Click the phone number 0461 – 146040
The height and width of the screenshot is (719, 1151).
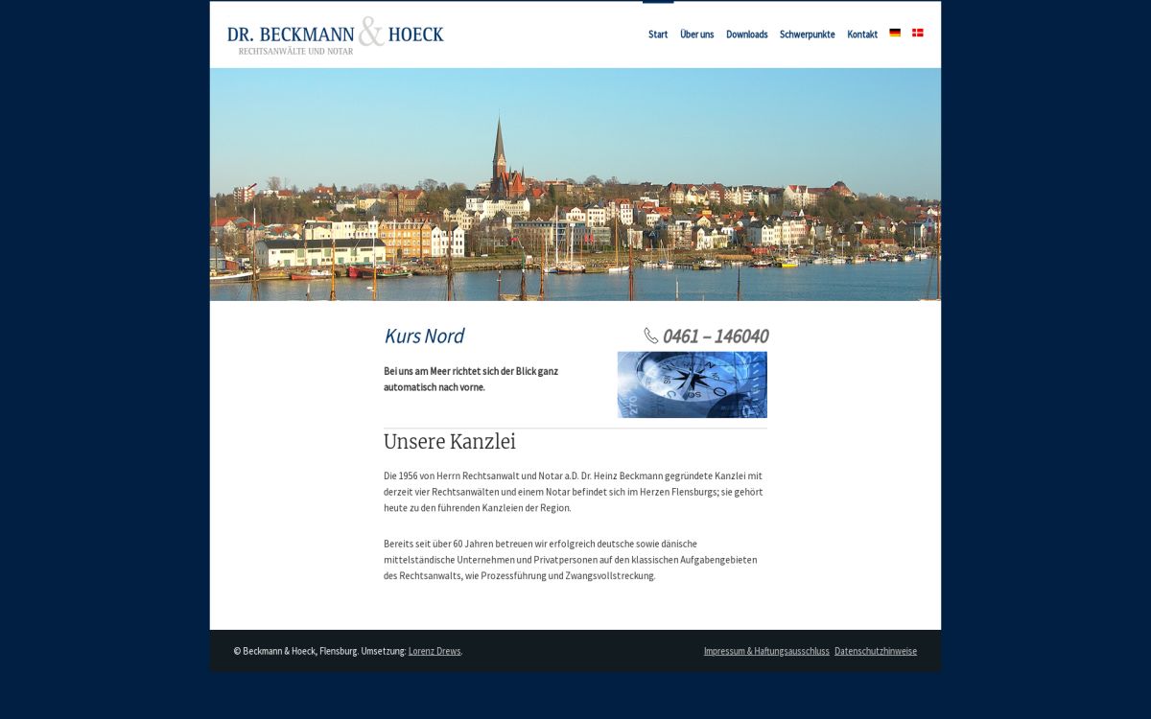tap(716, 336)
